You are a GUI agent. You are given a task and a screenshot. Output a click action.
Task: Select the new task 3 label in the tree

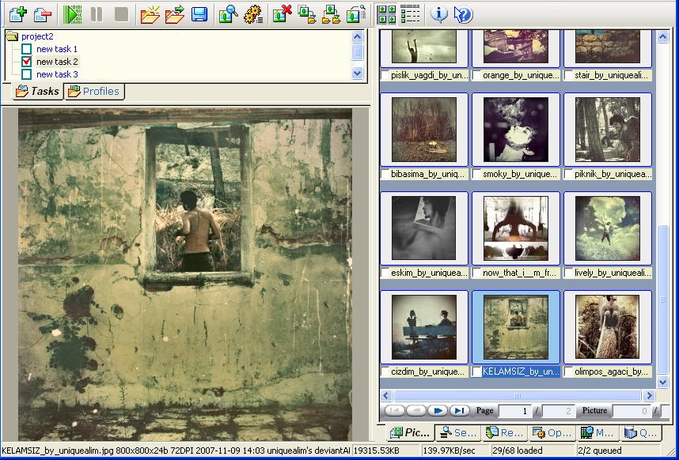57,74
